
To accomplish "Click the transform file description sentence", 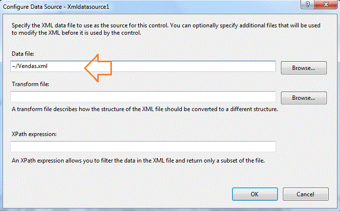I will pyautogui.click(x=145, y=109).
